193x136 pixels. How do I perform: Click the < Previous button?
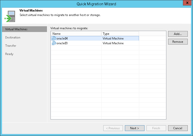click(x=113, y=128)
